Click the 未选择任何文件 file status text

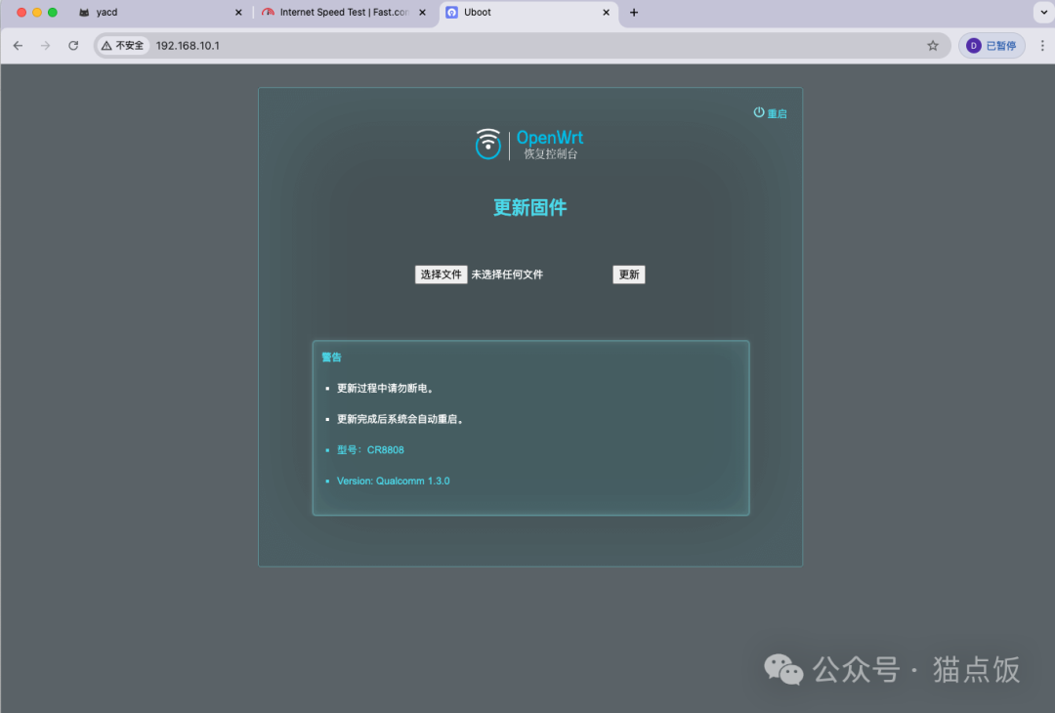point(507,274)
